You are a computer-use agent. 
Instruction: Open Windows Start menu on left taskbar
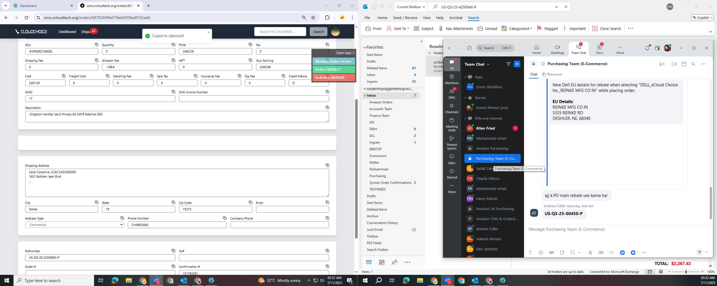[x=7, y=280]
